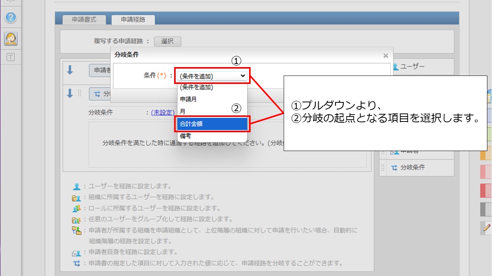This screenshot has width=492, height=276.
Task: Open the (未設定) branch condition link
Action: pyautogui.click(x=163, y=113)
